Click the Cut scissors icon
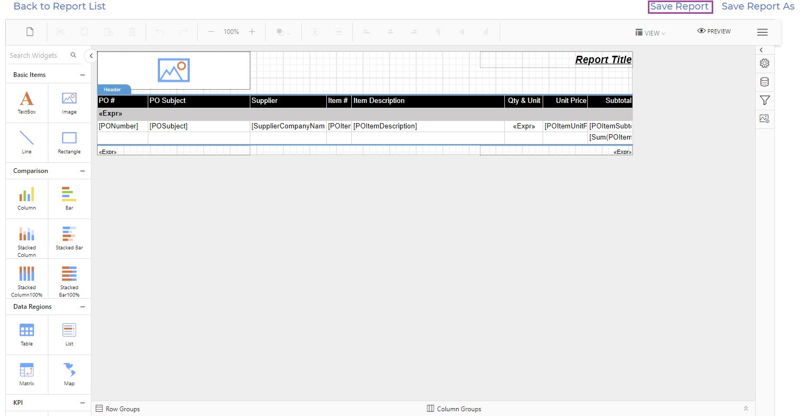The width and height of the screenshot is (802, 416). [x=60, y=32]
